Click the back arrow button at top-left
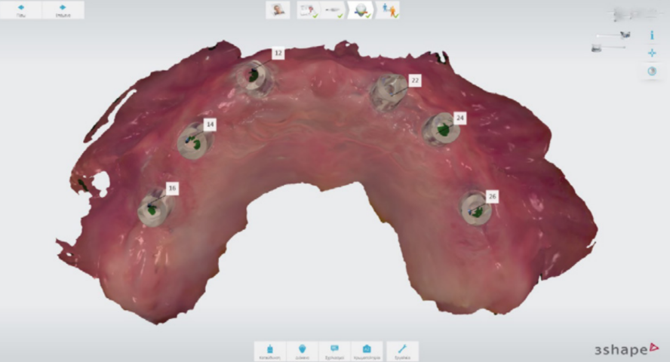670x362 pixels. coord(21,10)
